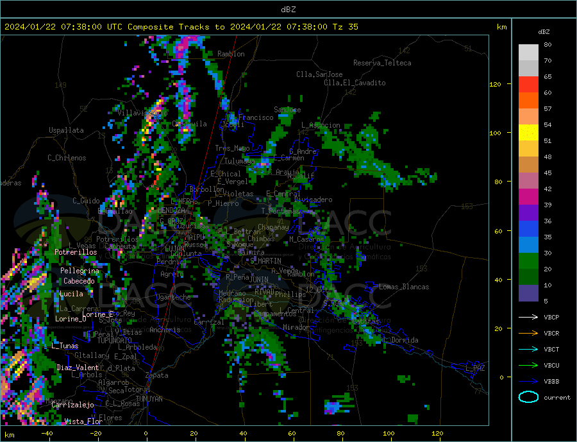Screen dimensions: 577x442
Task: Click the C_Chilenos label
Action: pyautogui.click(x=67, y=158)
